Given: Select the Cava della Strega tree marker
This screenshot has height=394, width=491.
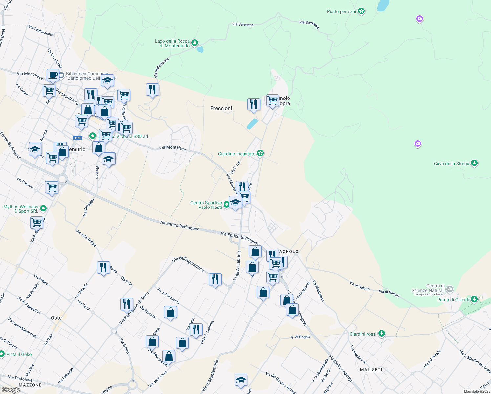Looking at the screenshot, I should [474, 163].
